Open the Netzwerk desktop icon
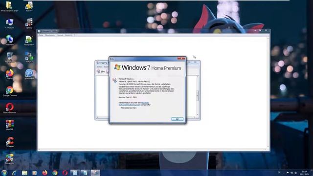 (10, 40)
